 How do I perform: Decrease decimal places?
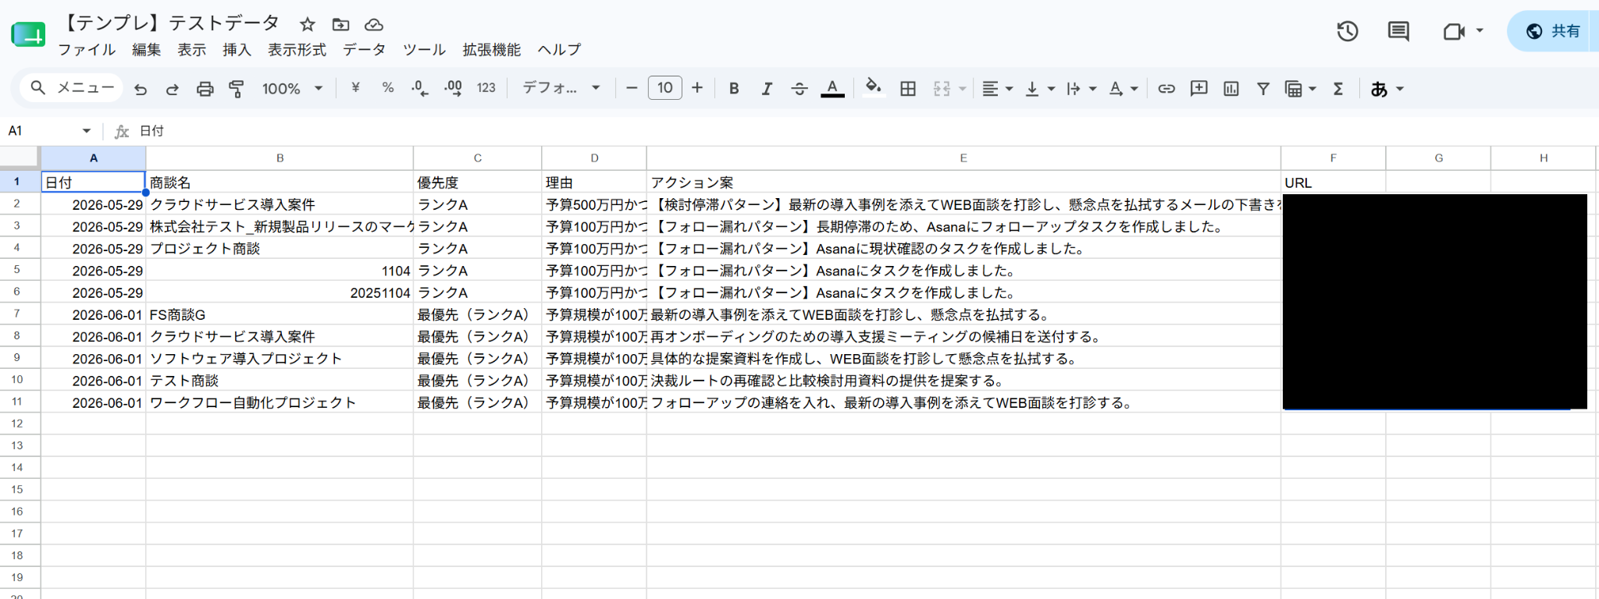point(420,88)
